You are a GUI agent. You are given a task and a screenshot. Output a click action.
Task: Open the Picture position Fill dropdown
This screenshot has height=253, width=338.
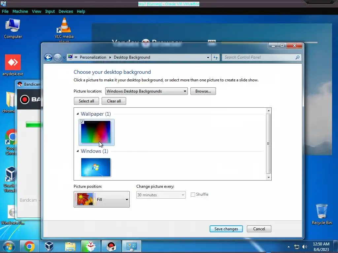click(x=102, y=199)
